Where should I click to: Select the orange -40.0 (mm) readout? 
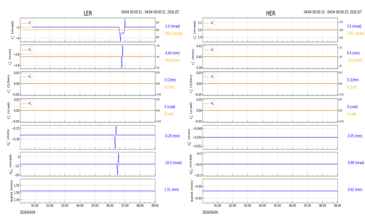(x=172, y=60)
